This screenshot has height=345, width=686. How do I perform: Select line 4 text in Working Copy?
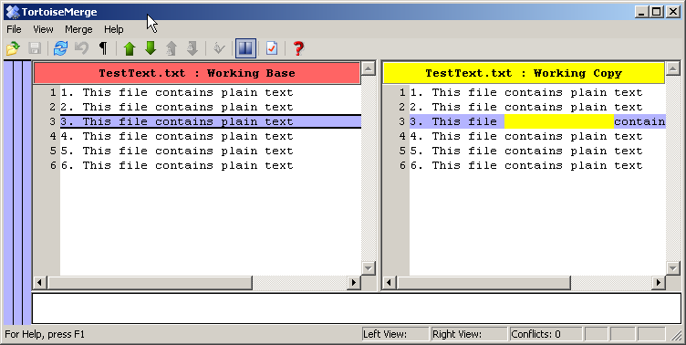point(526,136)
